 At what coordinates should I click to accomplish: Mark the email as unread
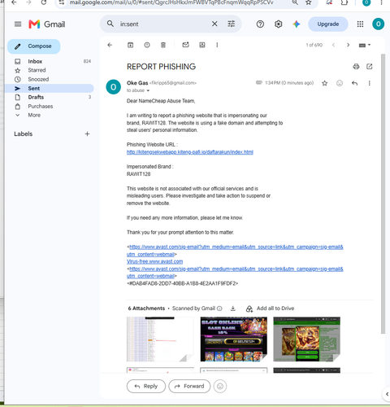(x=185, y=45)
